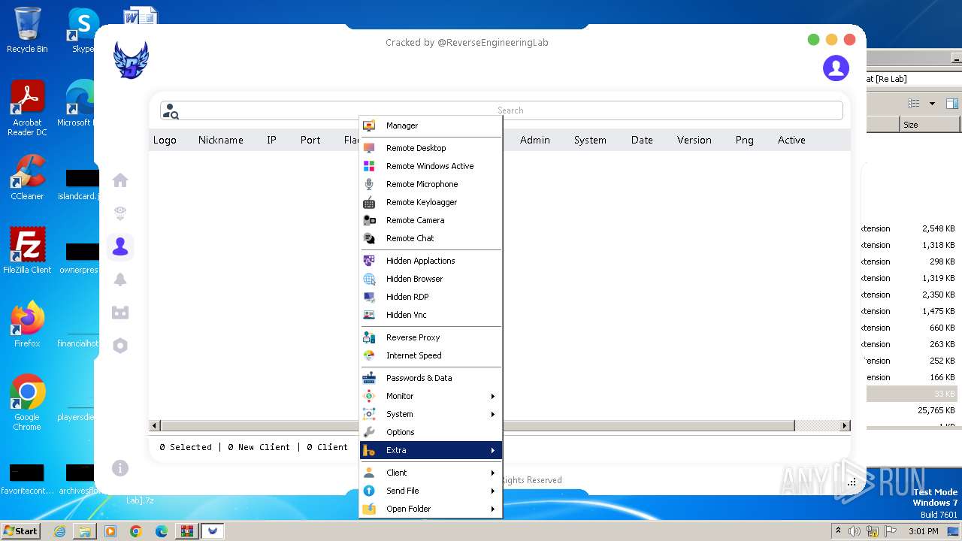Select the clients person sidebar icon
This screenshot has height=541, width=962.
tap(120, 246)
